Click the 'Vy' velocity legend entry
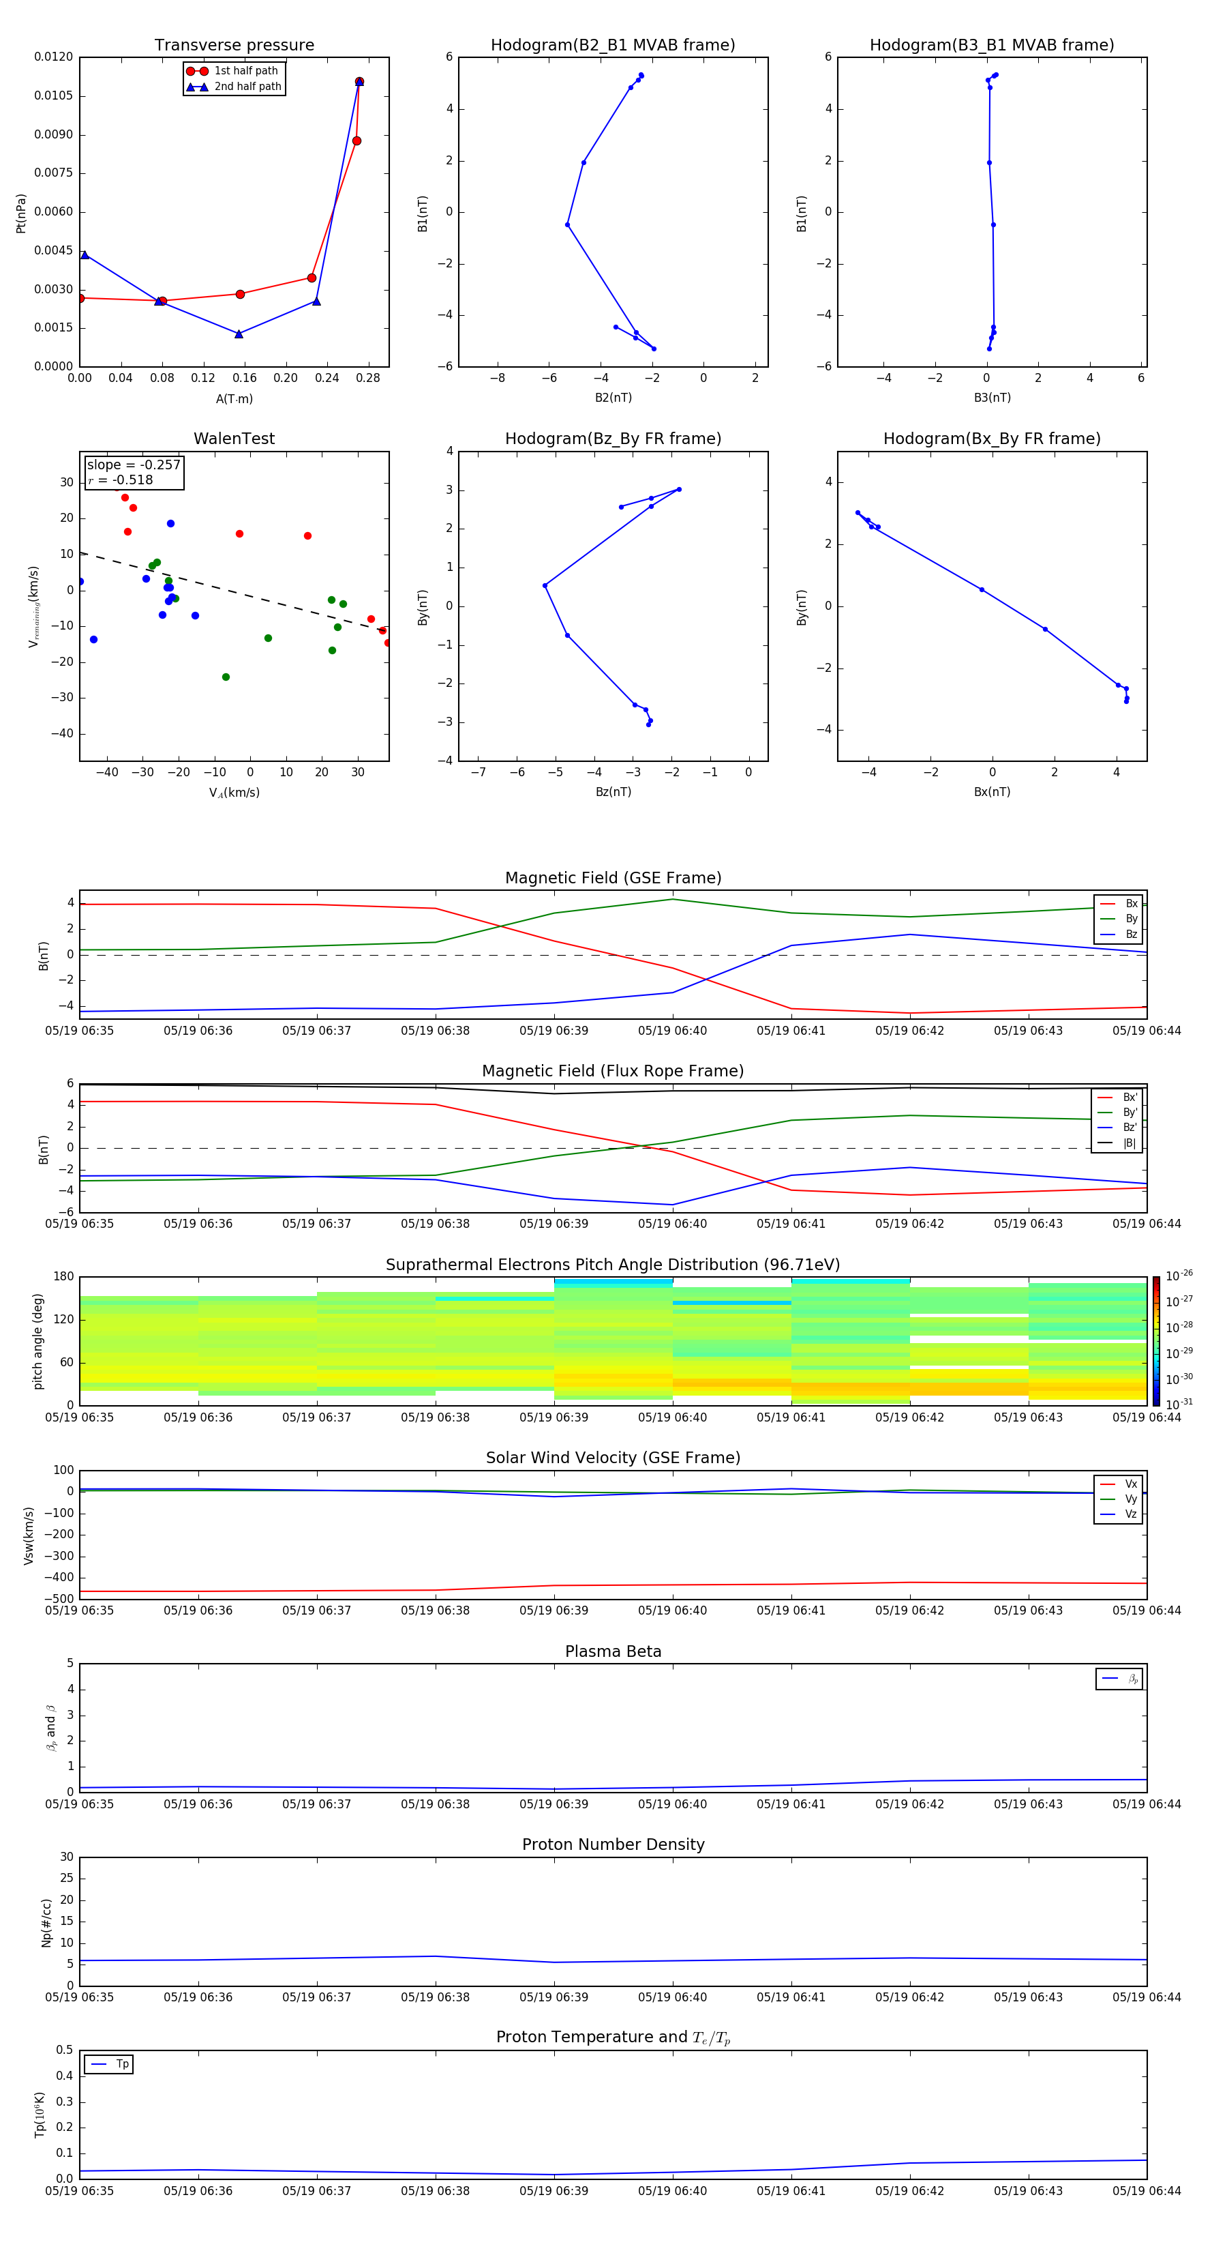 (1119, 1499)
